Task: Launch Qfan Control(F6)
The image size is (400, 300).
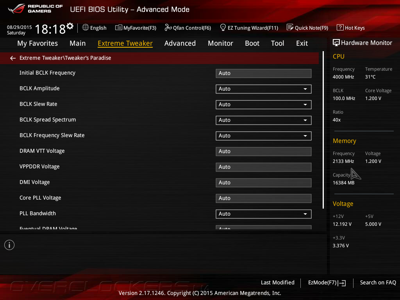Action: (x=188, y=28)
